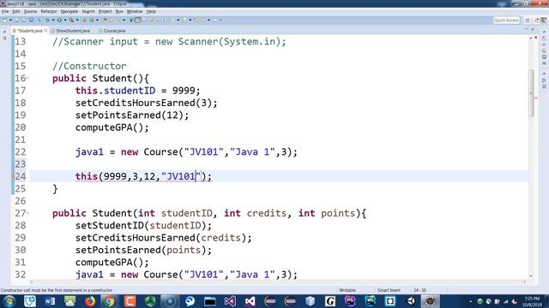This screenshot has width=549, height=308.
Task: Click the 24 : 30 cursor position indicator
Action: point(419,290)
